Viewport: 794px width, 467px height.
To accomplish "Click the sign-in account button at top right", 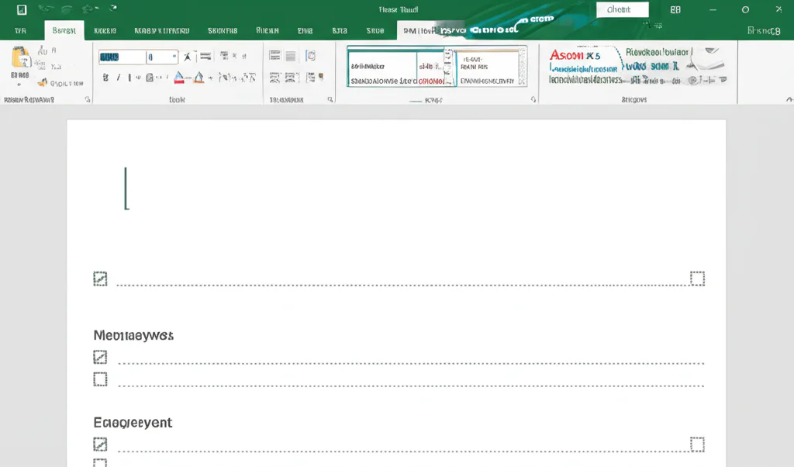I will pos(675,9).
